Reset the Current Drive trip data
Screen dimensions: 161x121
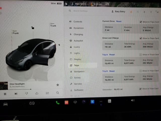coord(119,21)
